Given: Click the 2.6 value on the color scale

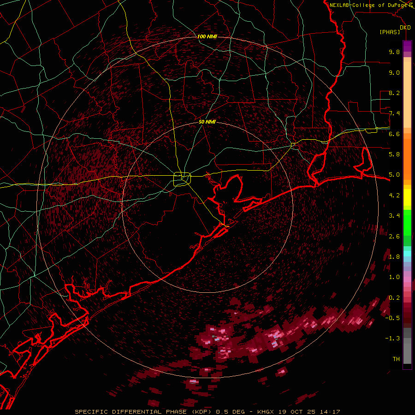Looking at the screenshot, I should [x=394, y=237].
